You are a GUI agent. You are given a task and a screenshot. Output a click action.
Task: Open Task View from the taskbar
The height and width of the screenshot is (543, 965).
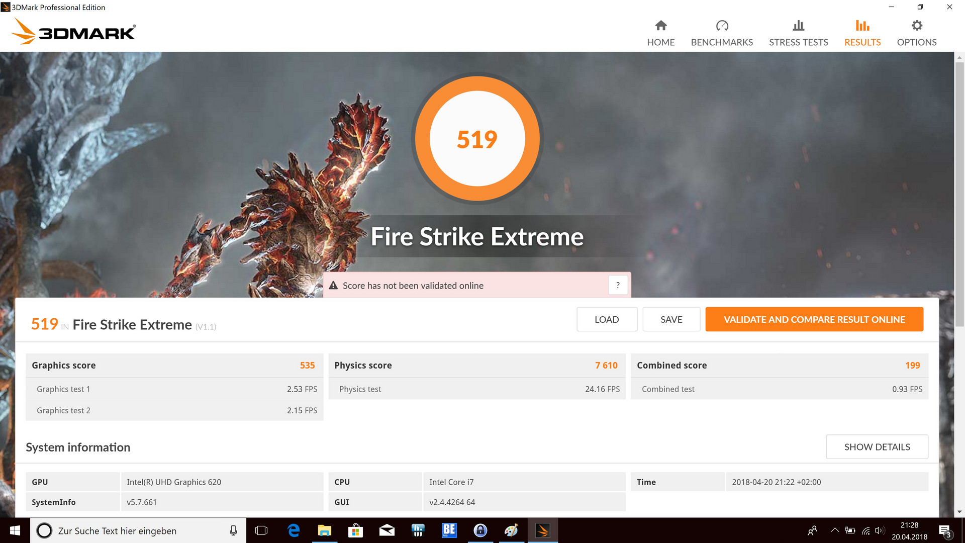pos(261,530)
